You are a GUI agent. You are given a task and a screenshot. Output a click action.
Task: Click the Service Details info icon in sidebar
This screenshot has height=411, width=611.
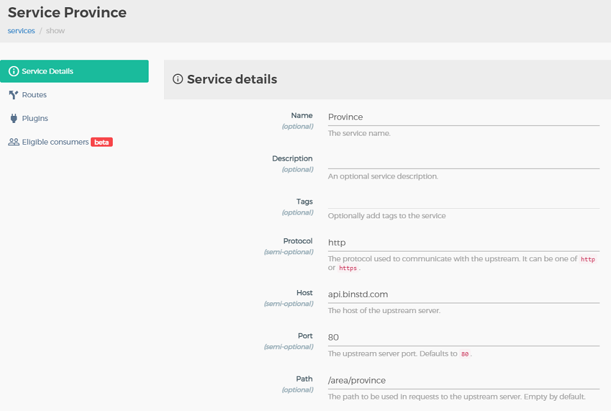click(13, 71)
